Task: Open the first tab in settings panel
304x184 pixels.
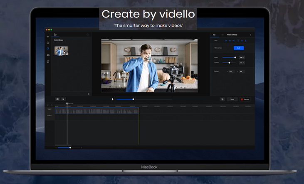Action: click(x=214, y=34)
